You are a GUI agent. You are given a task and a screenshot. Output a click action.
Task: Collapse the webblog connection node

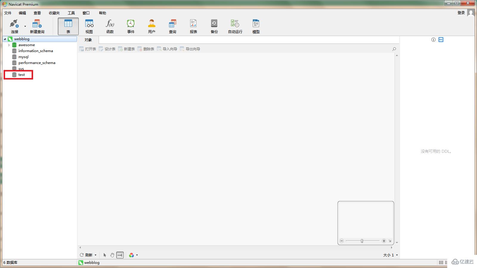pos(5,39)
